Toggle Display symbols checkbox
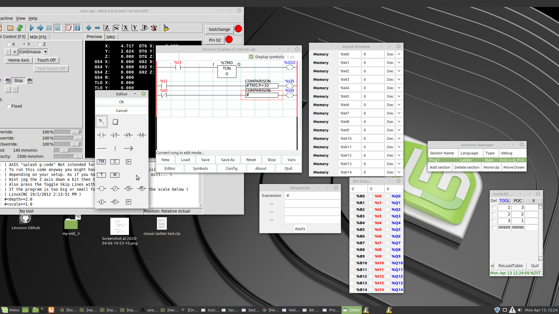 tap(251, 57)
